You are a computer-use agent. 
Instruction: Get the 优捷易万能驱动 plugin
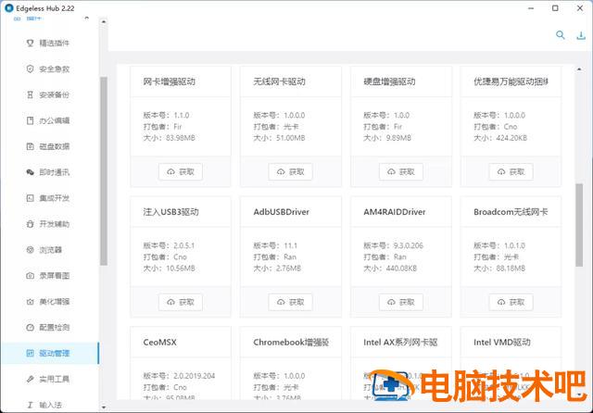(x=511, y=172)
